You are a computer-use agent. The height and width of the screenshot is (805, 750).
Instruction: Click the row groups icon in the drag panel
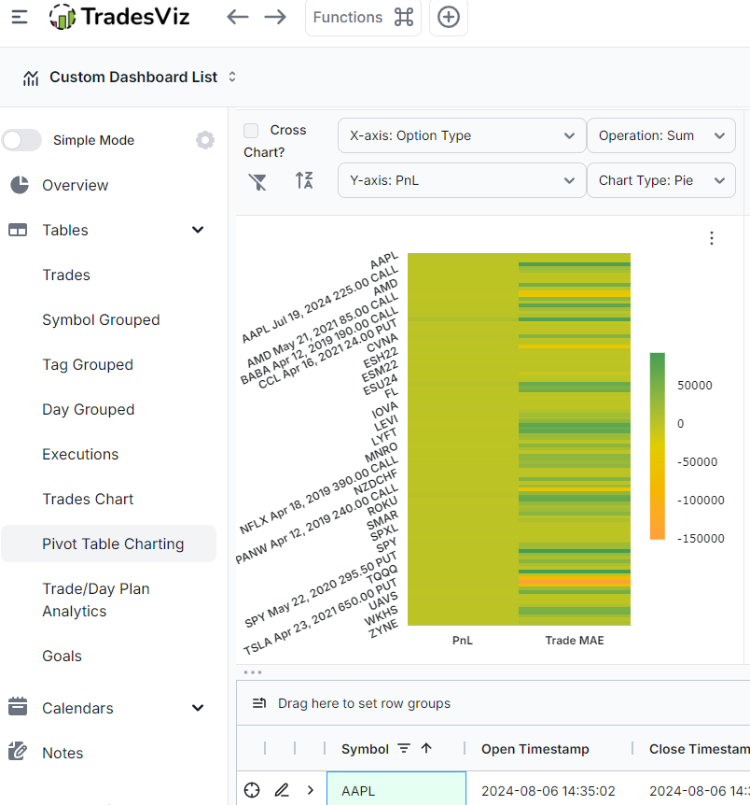tap(259, 703)
